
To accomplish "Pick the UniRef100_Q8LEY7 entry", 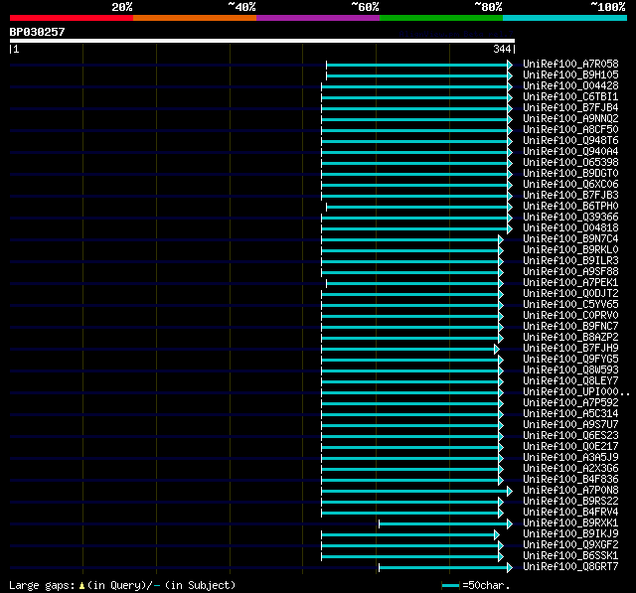I will click(x=570, y=381).
